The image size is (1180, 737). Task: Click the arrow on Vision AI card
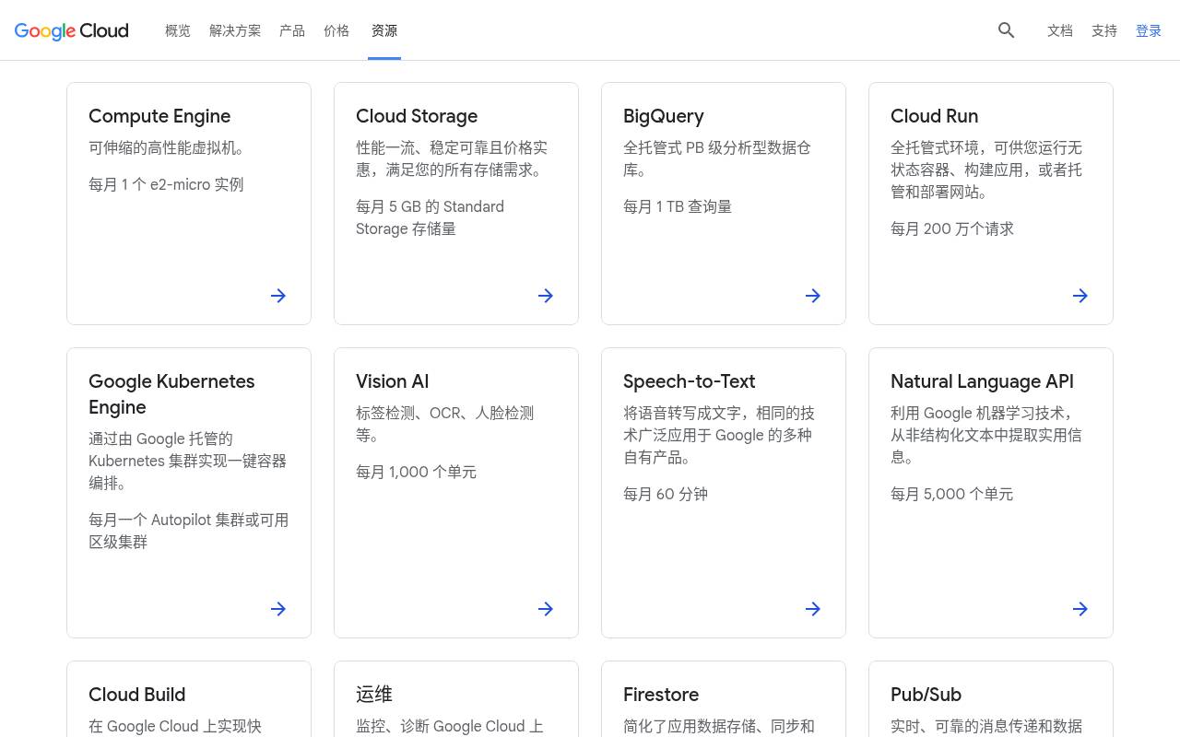546,609
